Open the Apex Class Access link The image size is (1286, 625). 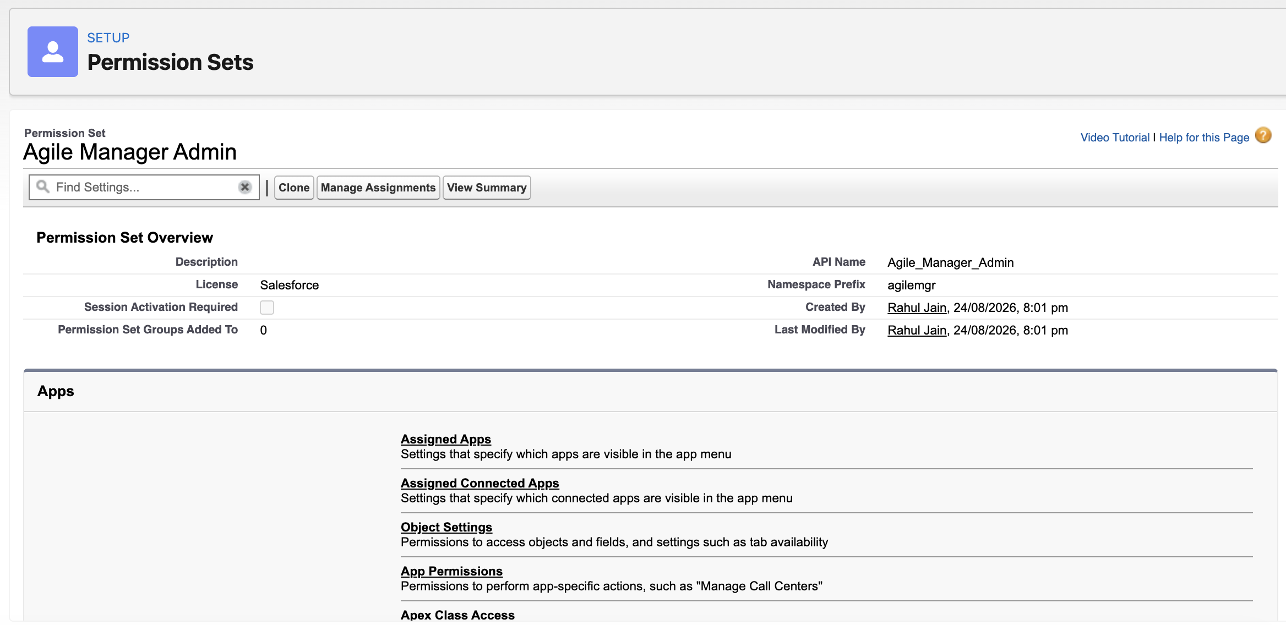pos(457,615)
